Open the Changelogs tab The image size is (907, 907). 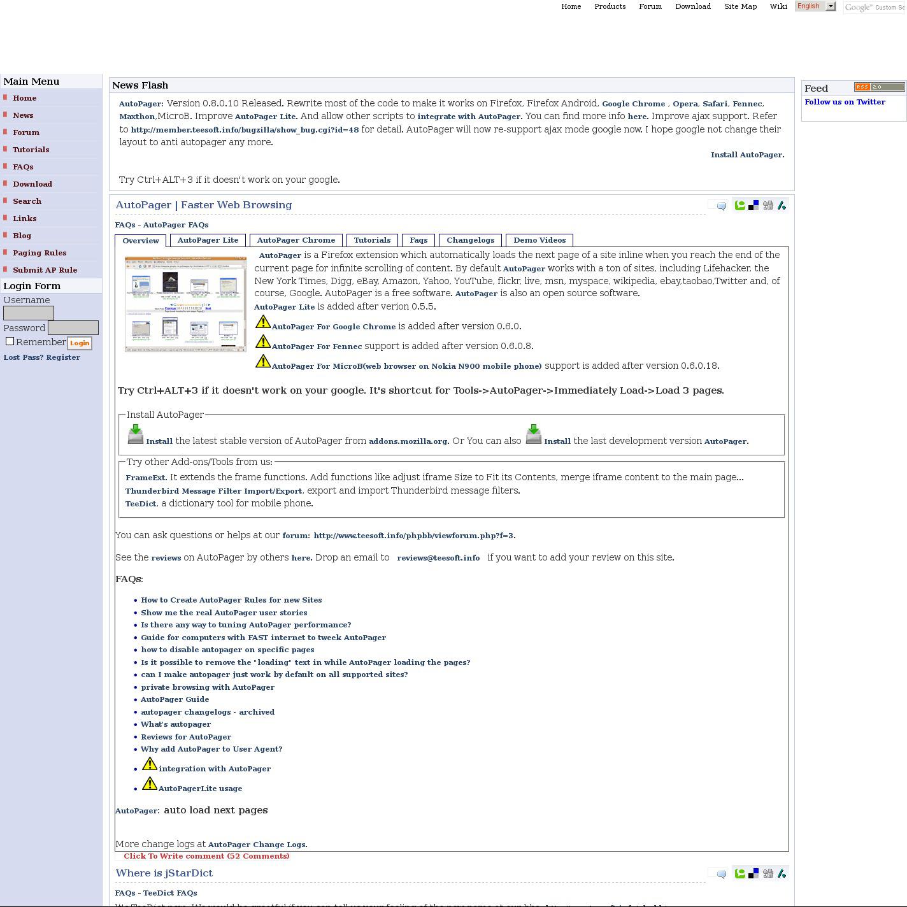(x=470, y=240)
